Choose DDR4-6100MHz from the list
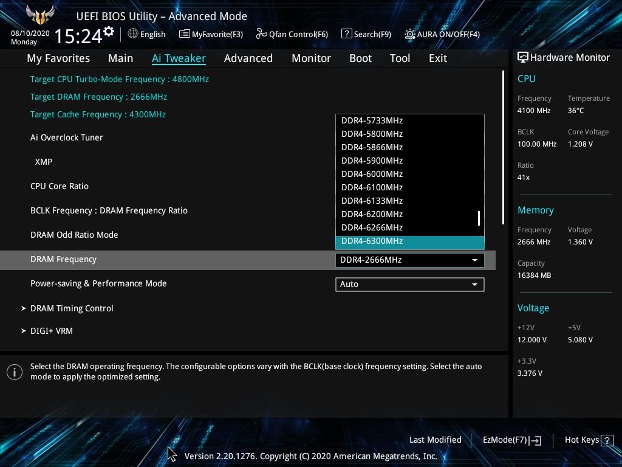This screenshot has height=467, width=622. point(410,187)
